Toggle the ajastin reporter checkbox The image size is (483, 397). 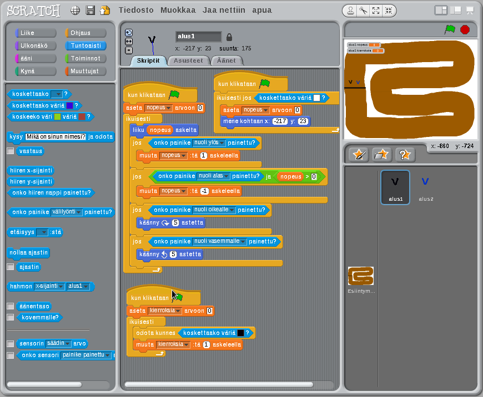click(11, 267)
